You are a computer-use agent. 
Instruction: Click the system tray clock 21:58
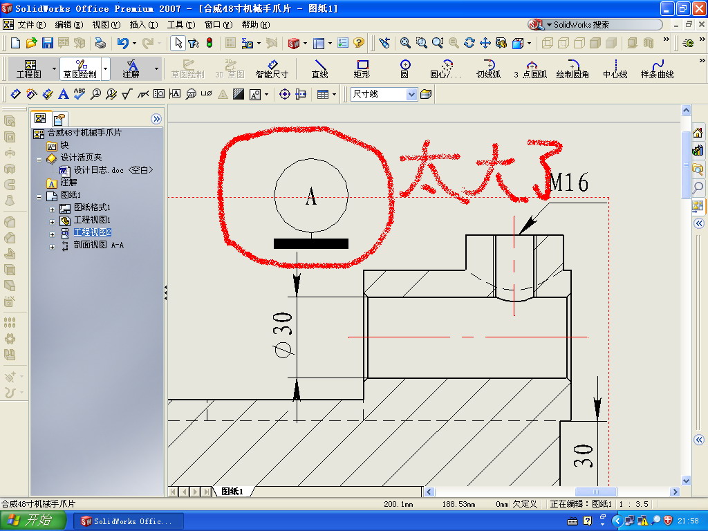pyautogui.click(x=688, y=521)
